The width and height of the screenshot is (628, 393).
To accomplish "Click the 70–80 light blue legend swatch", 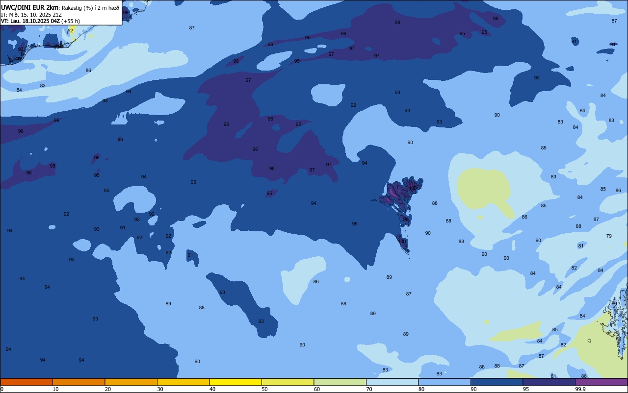I will tap(392, 382).
